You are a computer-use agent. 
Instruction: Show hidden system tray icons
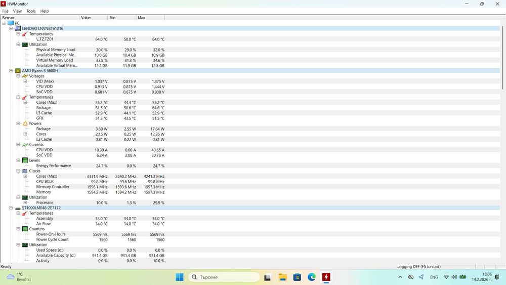[400, 277]
